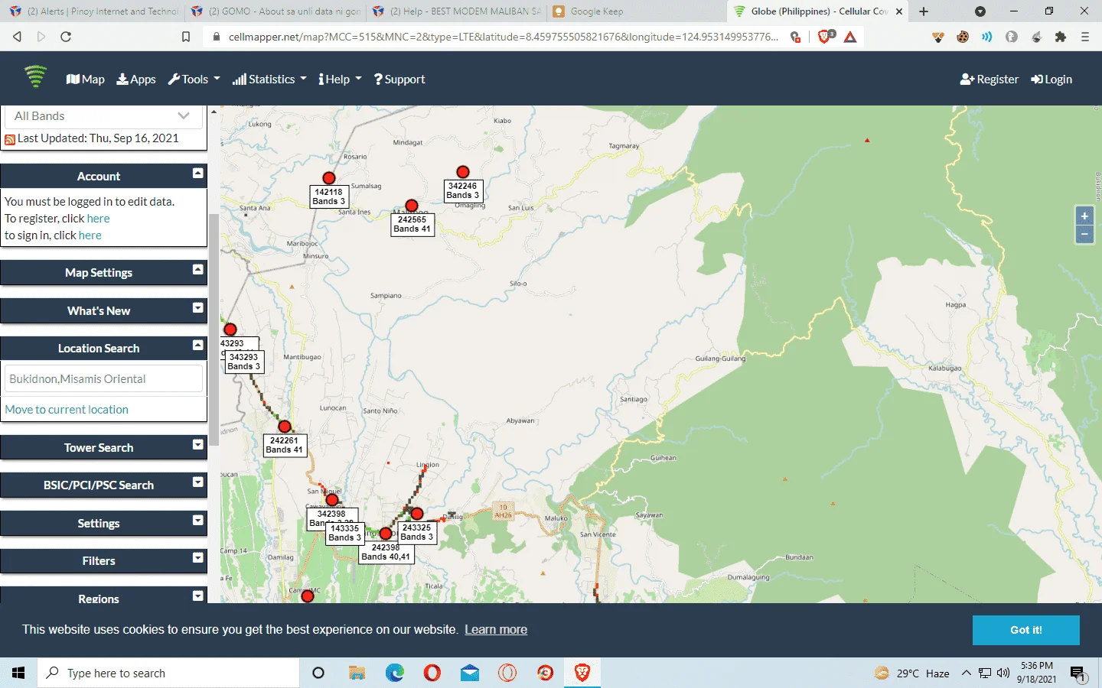Viewport: 1102px width, 688px height.
Task: Expand the Settings panel
Action: tap(198, 521)
